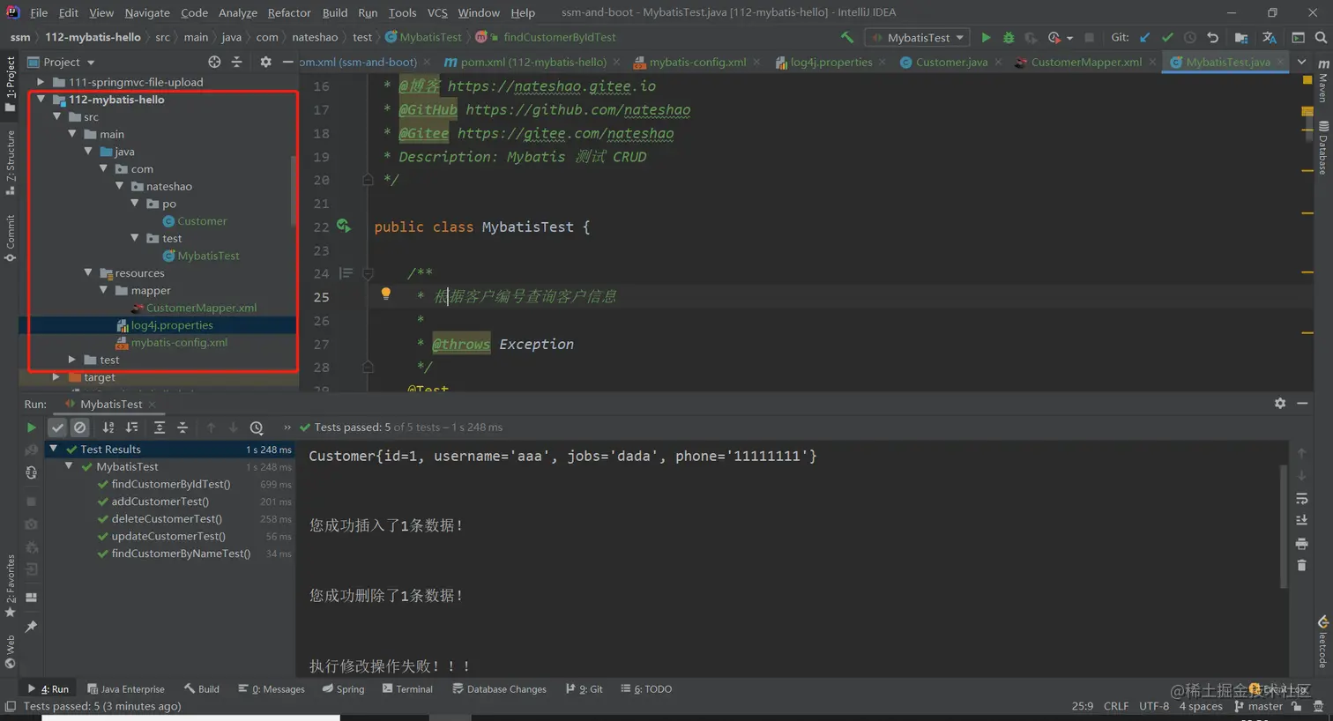Close the MybatisTest run tab
Screen dimensions: 1333x721
152,404
